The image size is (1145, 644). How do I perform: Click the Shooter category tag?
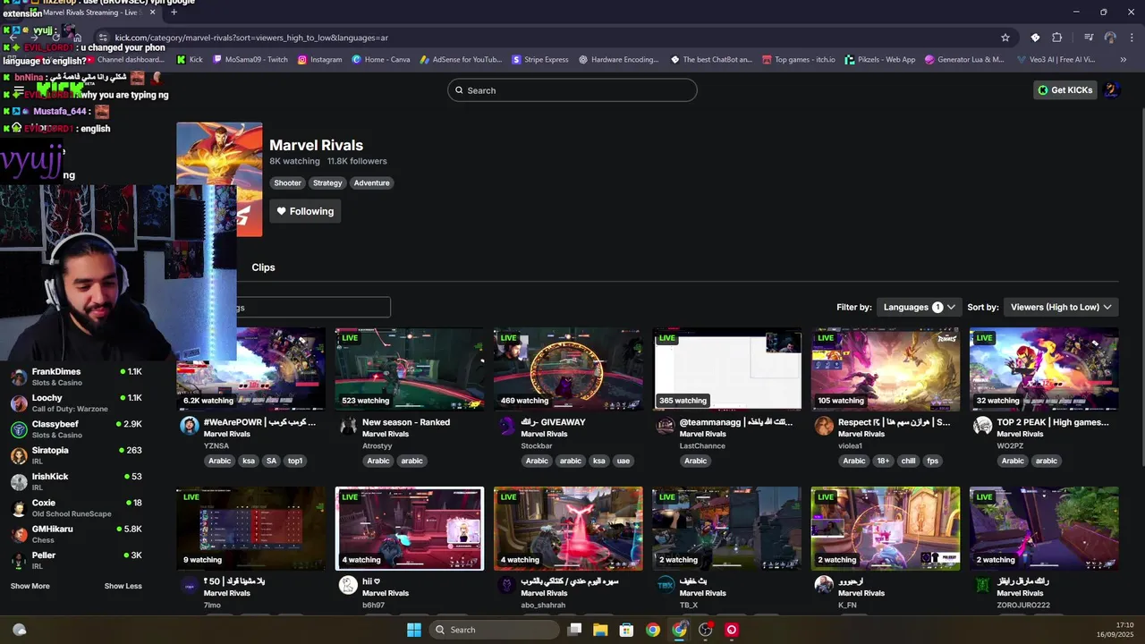pyautogui.click(x=287, y=182)
